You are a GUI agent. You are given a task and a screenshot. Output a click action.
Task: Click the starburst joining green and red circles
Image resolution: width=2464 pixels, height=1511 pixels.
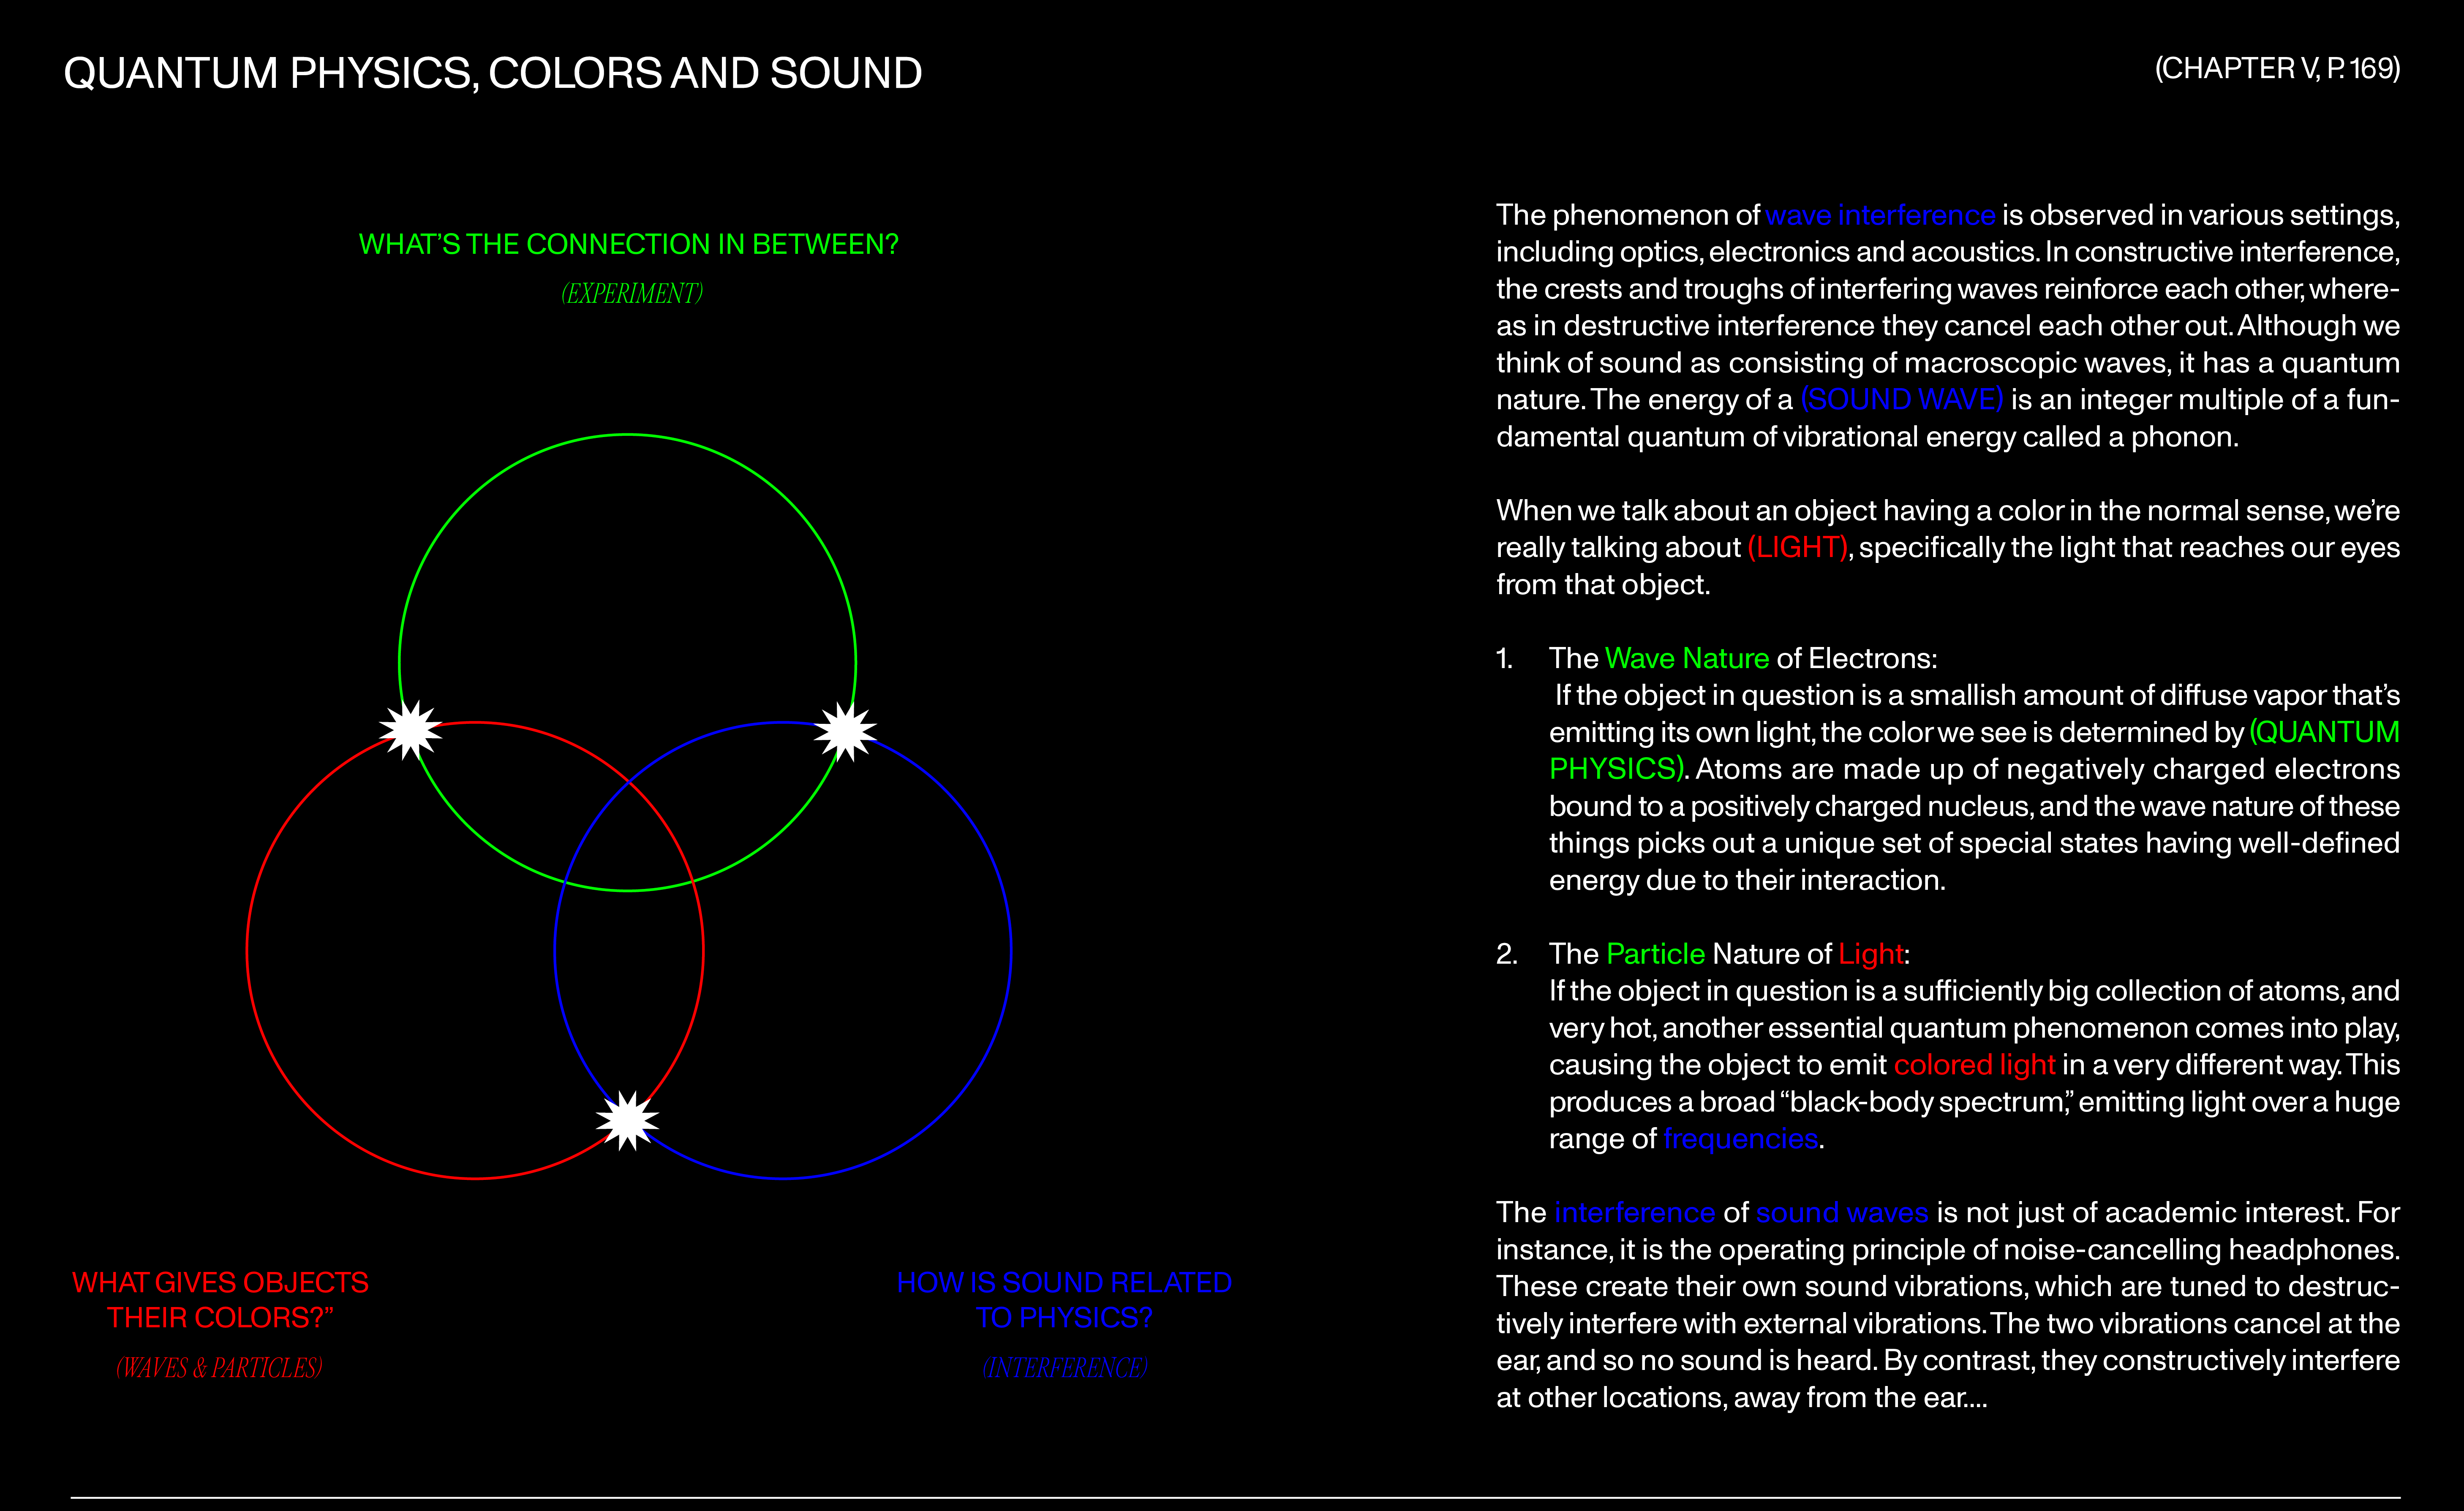coord(411,730)
